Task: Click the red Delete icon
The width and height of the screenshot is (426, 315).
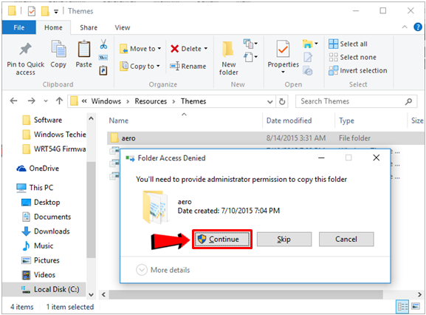Action: click(x=174, y=49)
